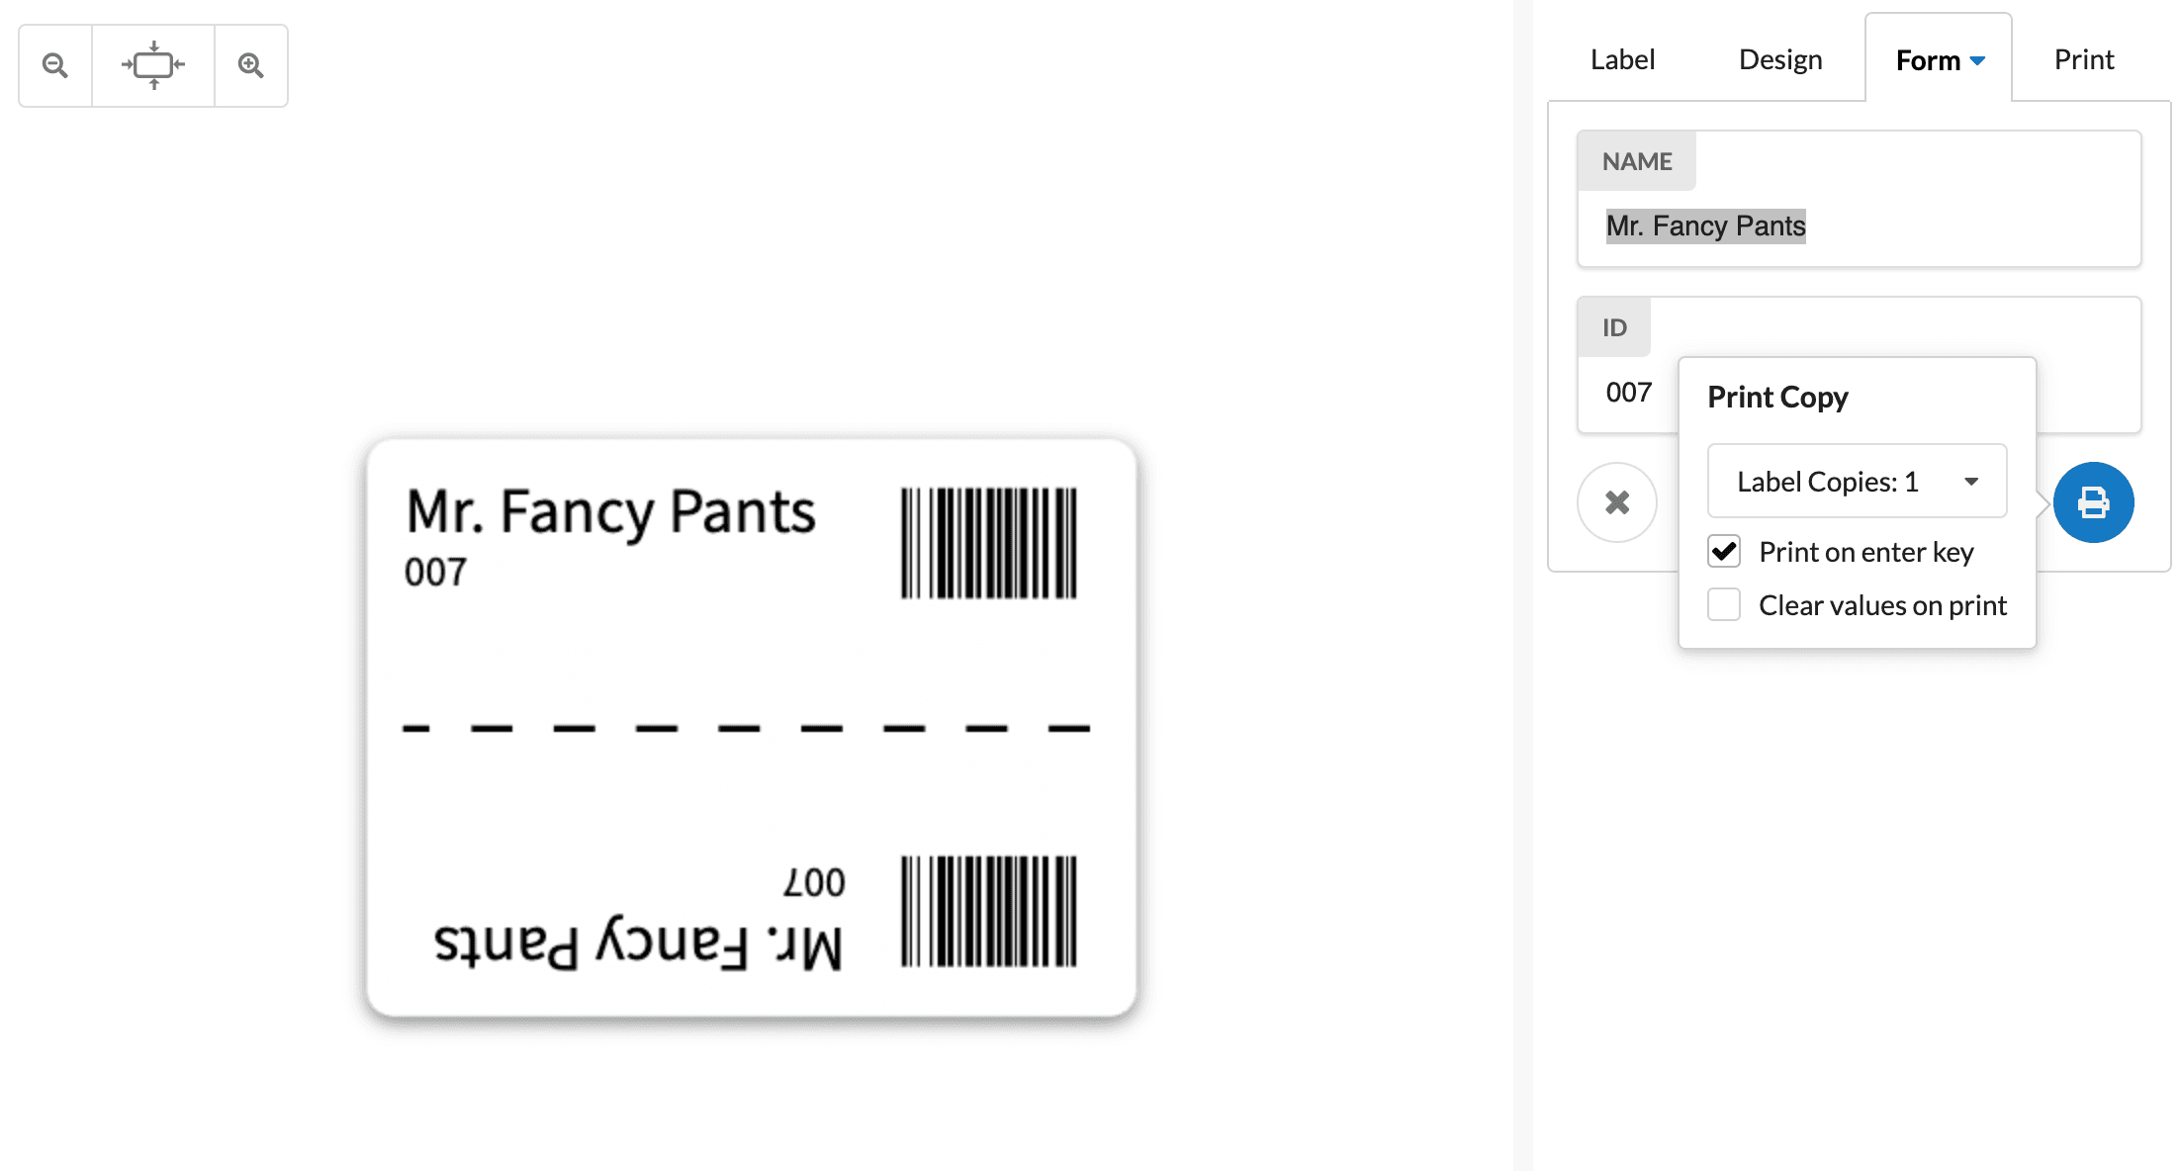Click the X icon to clear the form
This screenshot has width=2180, height=1171.
click(x=1617, y=502)
